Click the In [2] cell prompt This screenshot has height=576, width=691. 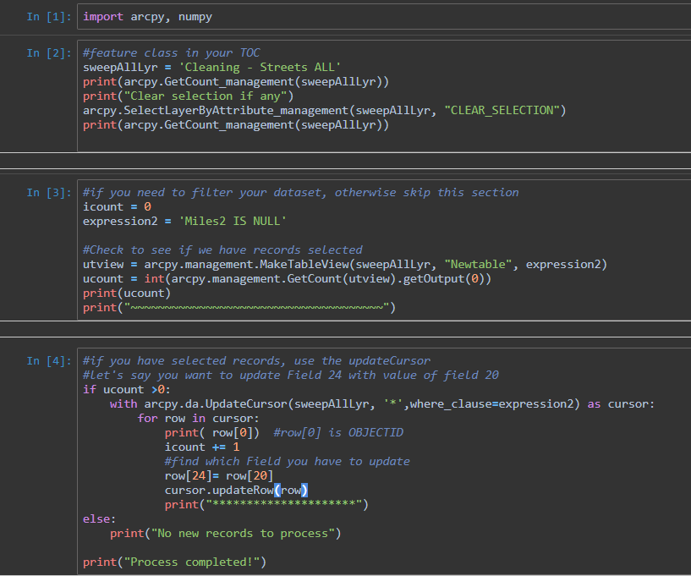[x=47, y=53]
